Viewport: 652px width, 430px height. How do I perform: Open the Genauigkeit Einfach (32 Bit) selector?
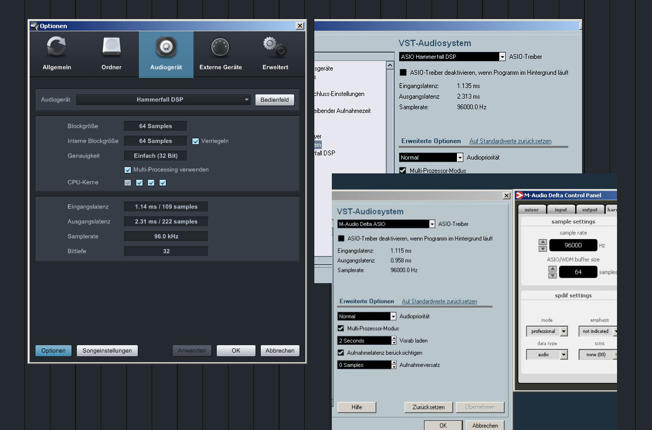[155, 156]
